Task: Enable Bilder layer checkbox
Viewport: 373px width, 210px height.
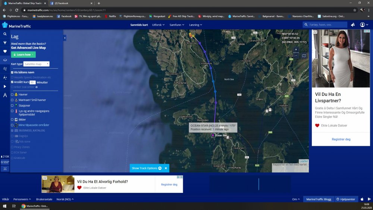Action: [x=12, y=120]
